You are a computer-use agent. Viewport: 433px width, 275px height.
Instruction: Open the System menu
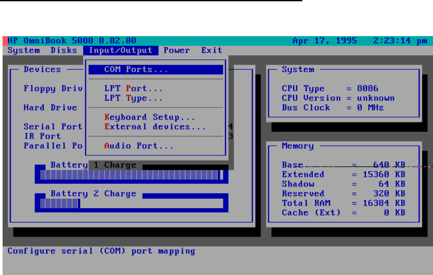pyautogui.click(x=23, y=50)
